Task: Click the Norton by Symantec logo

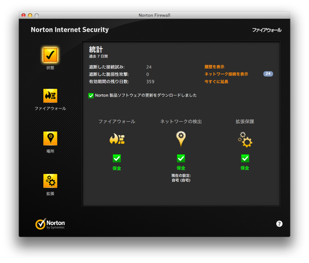Action: click(x=50, y=224)
